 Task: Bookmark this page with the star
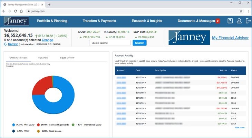(241, 11)
